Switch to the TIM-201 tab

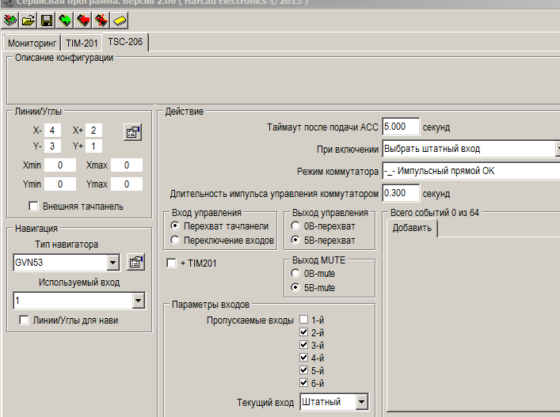82,44
